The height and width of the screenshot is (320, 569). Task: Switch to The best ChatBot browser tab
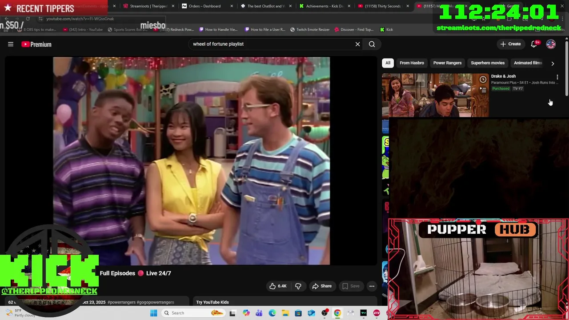tap(266, 6)
